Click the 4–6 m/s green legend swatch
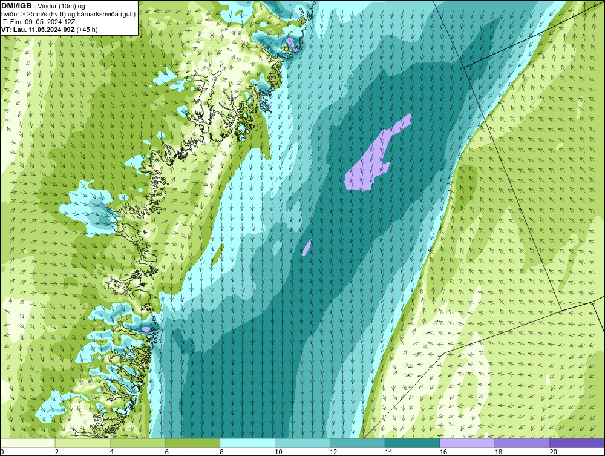 pyautogui.click(x=137, y=443)
